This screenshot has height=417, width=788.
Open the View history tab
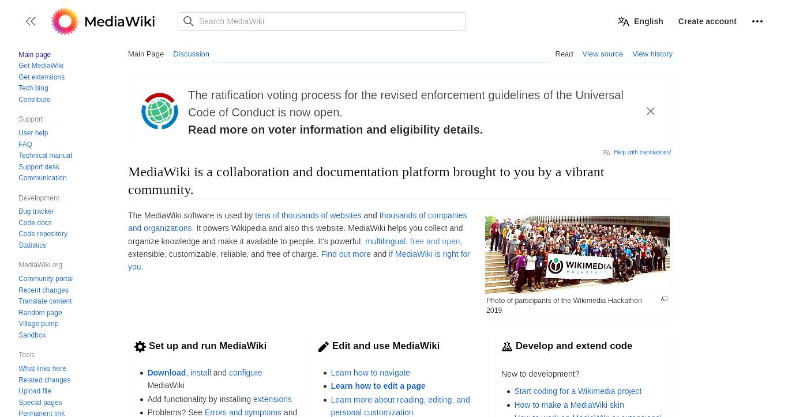point(652,54)
